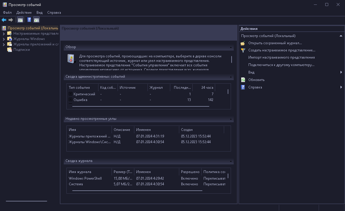The height and width of the screenshot is (211, 345).
Task: Click the administrative events vertical scrollbar
Action: coord(228,91)
